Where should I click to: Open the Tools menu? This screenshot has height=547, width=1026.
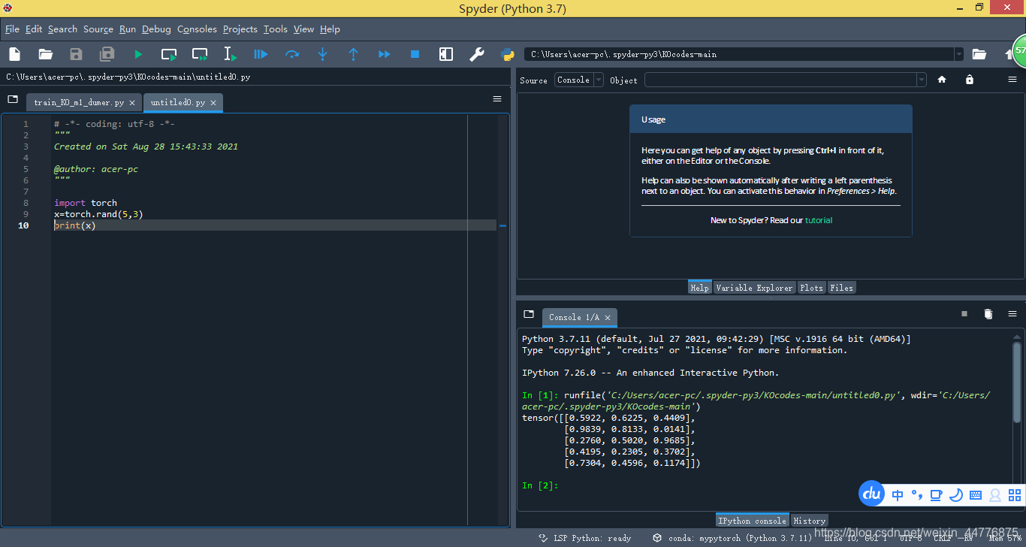(x=275, y=29)
